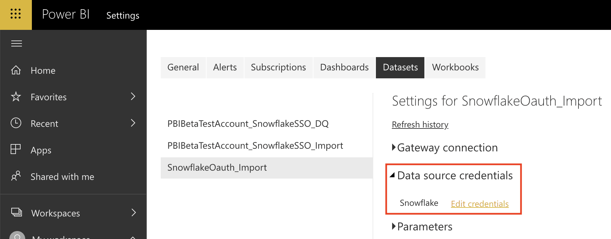Expand the Favorites flyout chevron
Screen dimensions: 611x239
click(133, 97)
